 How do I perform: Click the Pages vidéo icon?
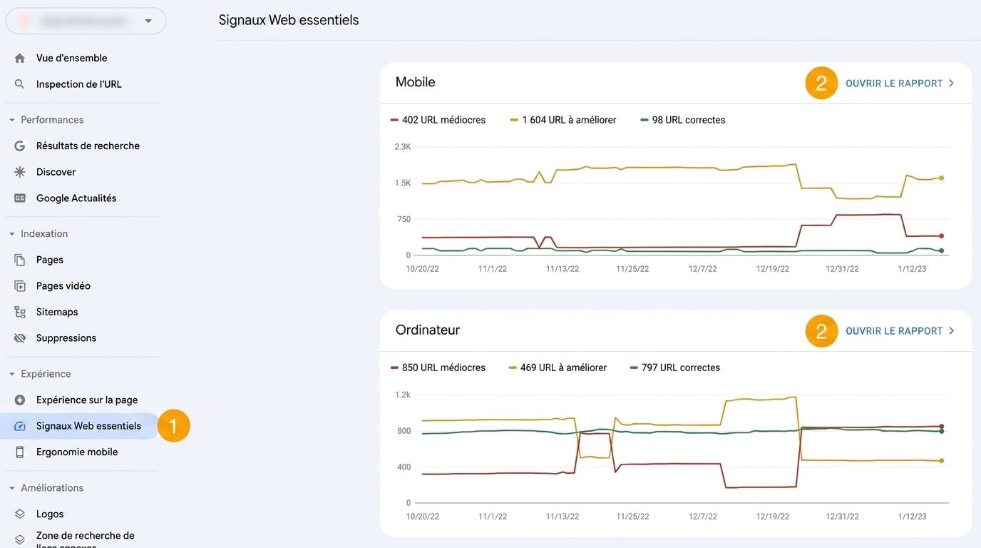click(x=20, y=286)
